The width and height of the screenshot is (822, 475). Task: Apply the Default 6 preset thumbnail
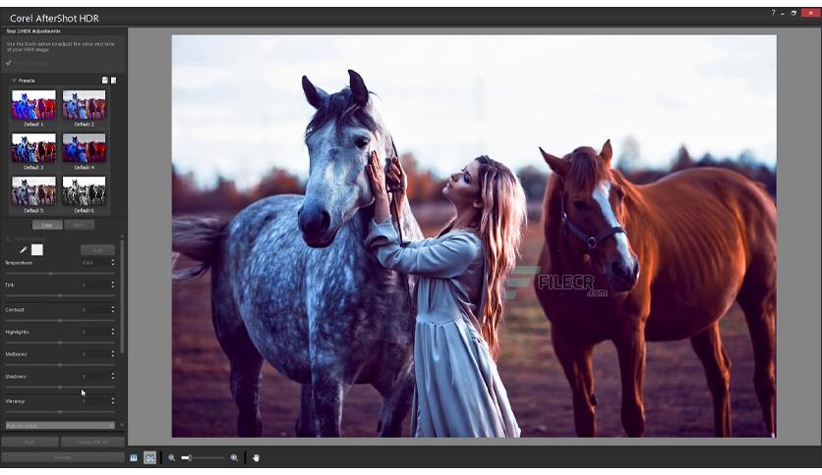[84, 191]
